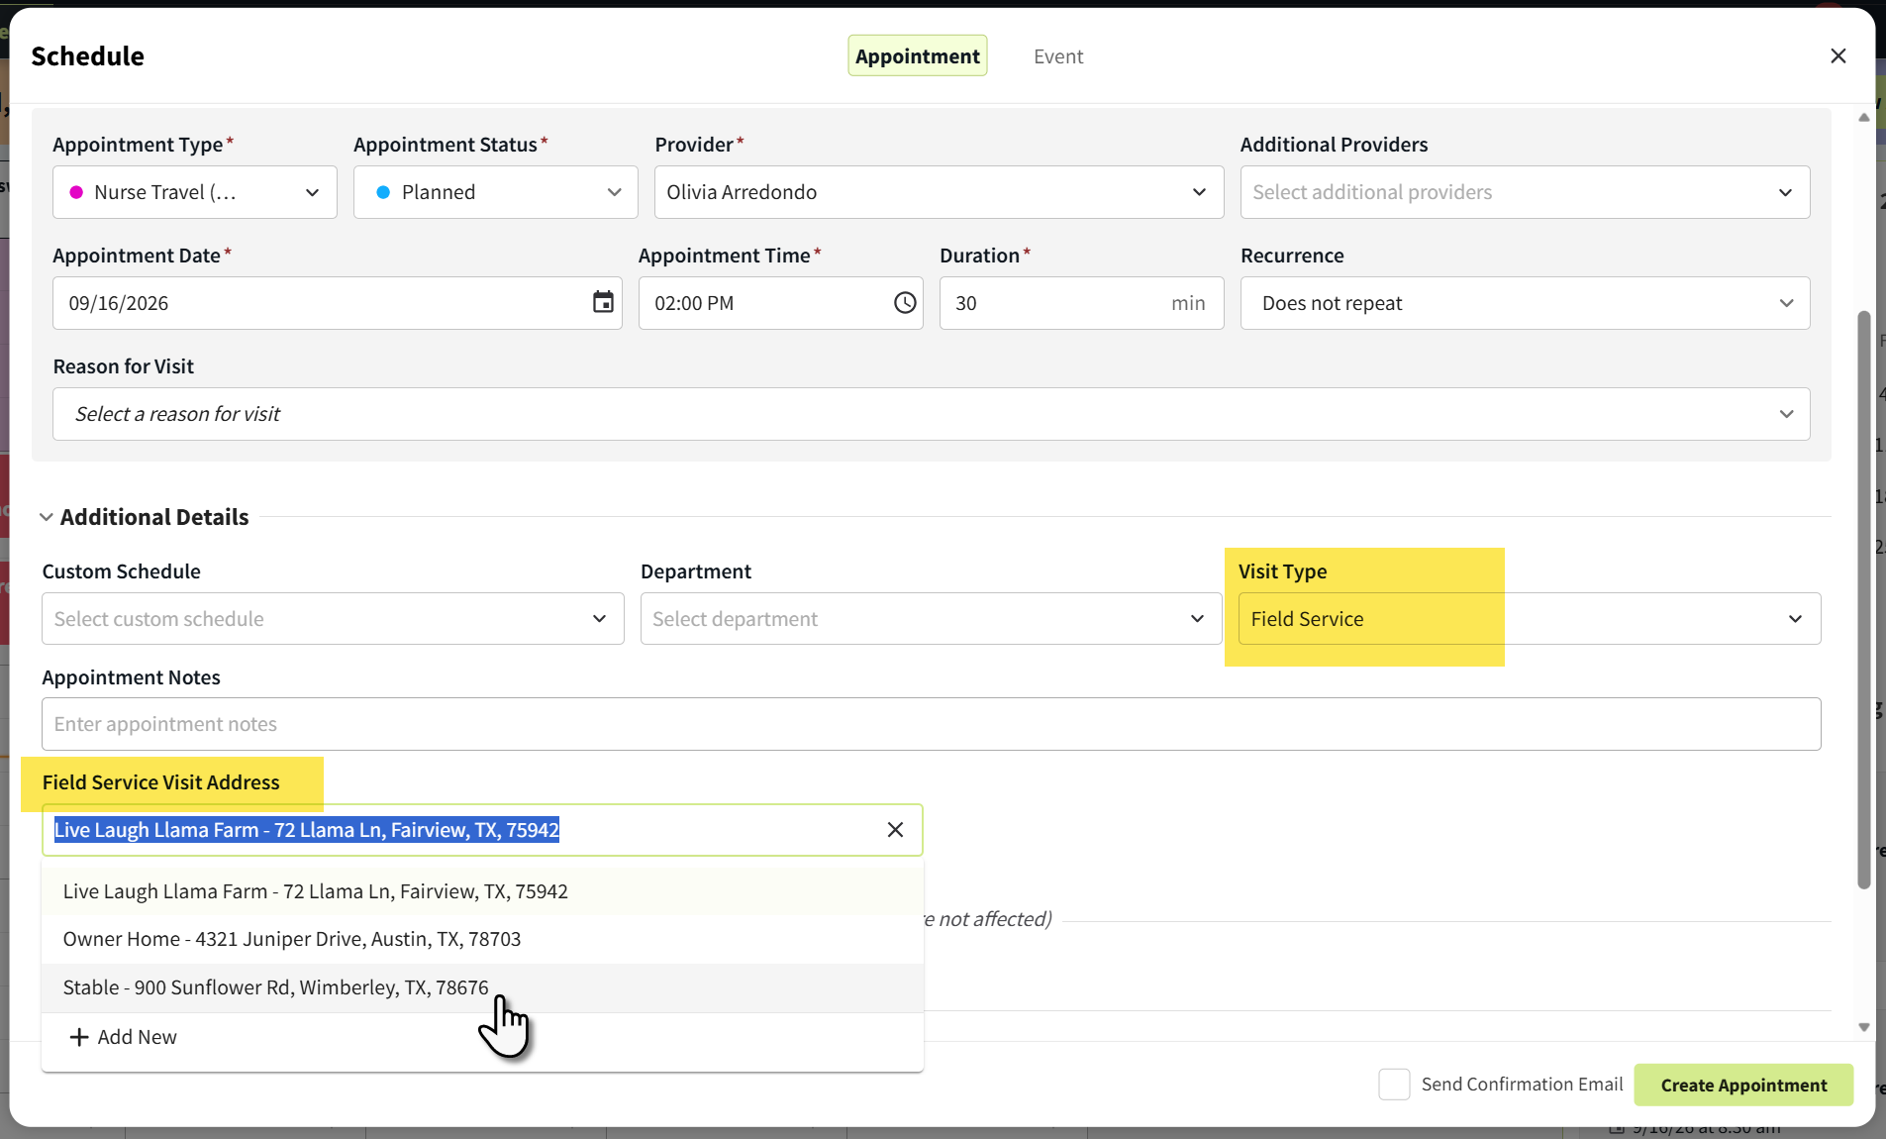
Task: Open the Appointment Type dropdown
Action: (195, 192)
